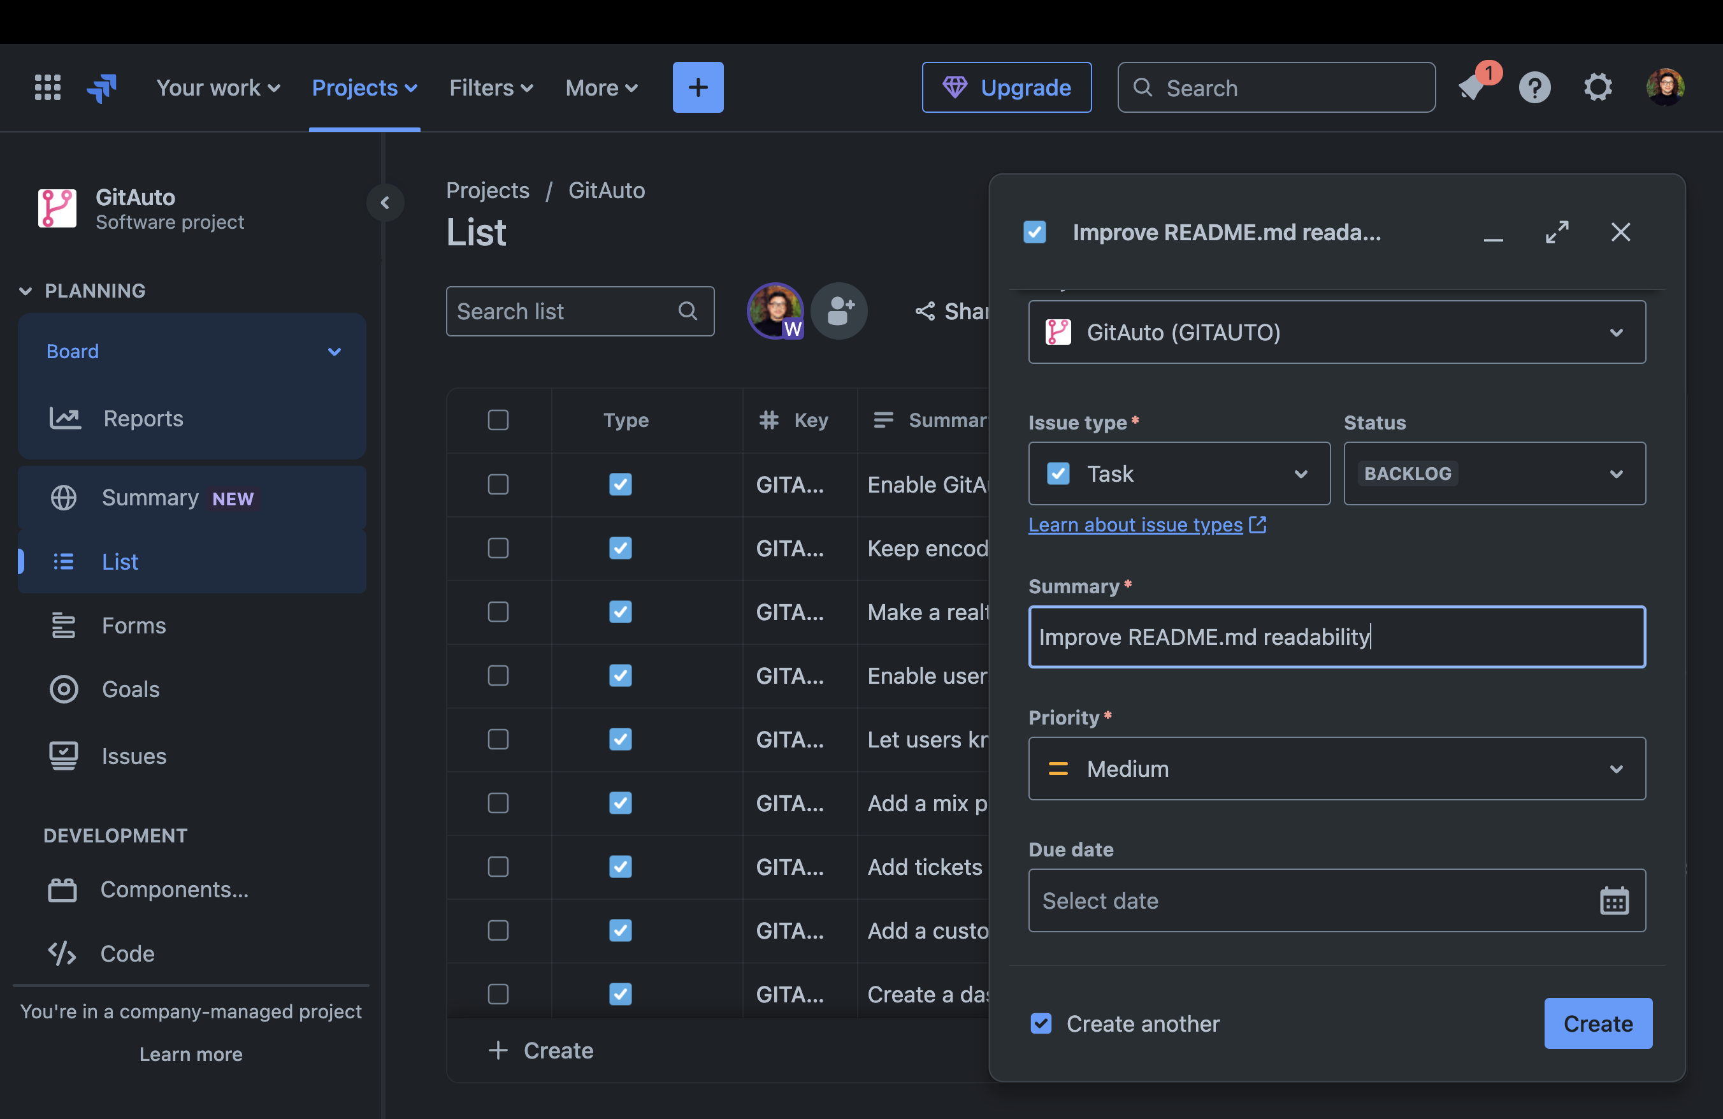This screenshot has height=1119, width=1723.
Task: Click the Filters menu item
Action: 490,87
